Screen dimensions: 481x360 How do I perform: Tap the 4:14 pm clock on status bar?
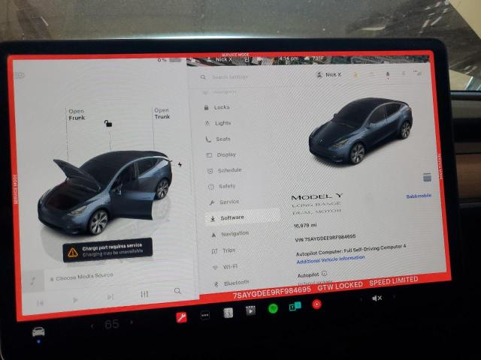click(289, 58)
